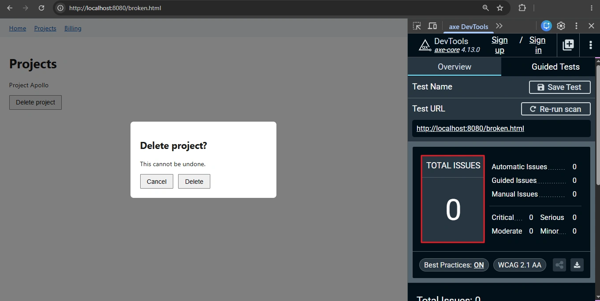Select the axe DevTools panel tab
This screenshot has height=301, width=600.
pos(469,26)
